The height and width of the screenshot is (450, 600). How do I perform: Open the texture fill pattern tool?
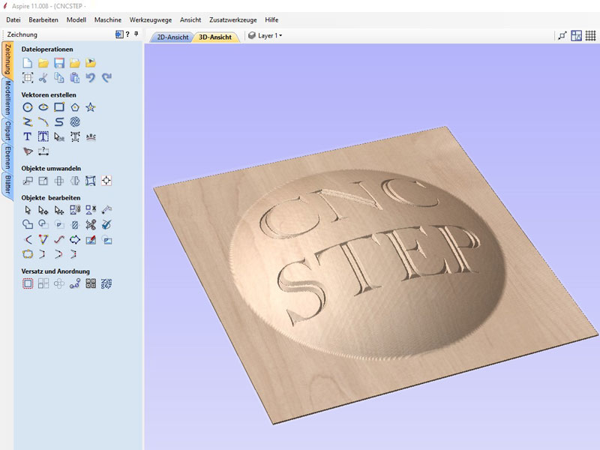click(x=75, y=122)
